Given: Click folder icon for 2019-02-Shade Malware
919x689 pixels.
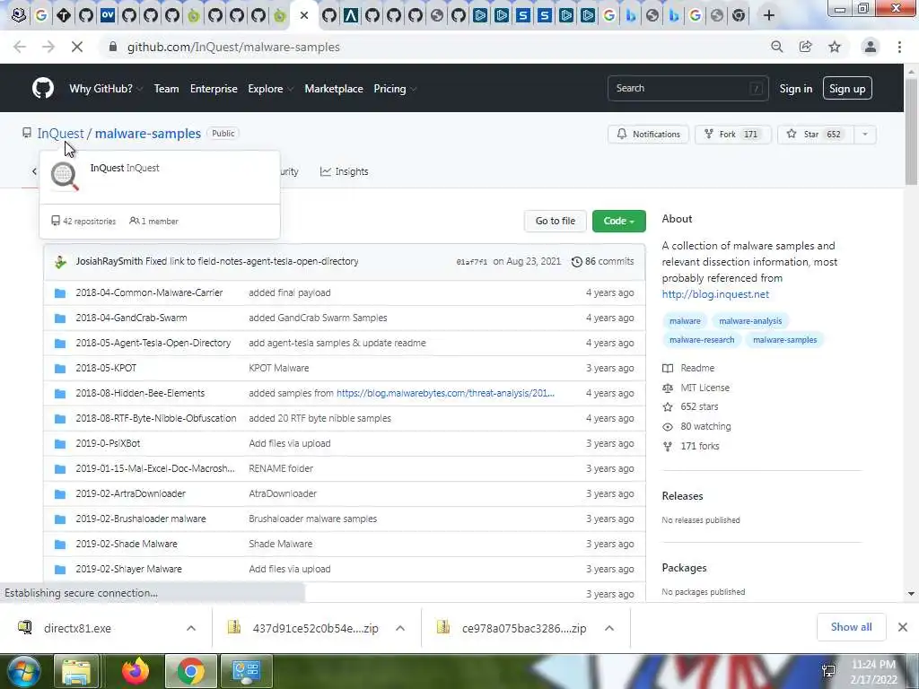Looking at the screenshot, I should point(60,545).
